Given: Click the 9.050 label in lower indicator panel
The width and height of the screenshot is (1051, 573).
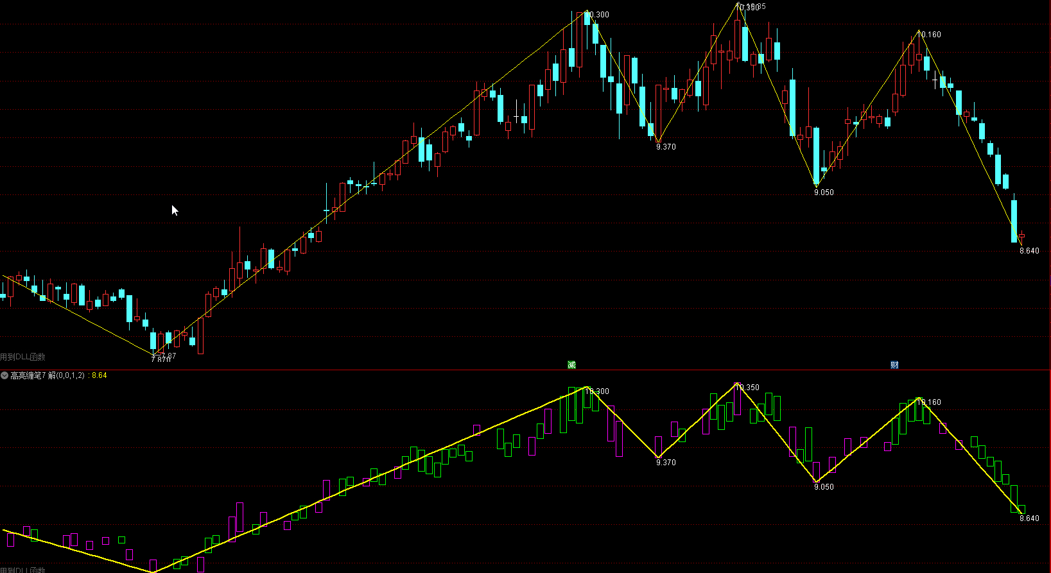Looking at the screenshot, I should point(824,487).
